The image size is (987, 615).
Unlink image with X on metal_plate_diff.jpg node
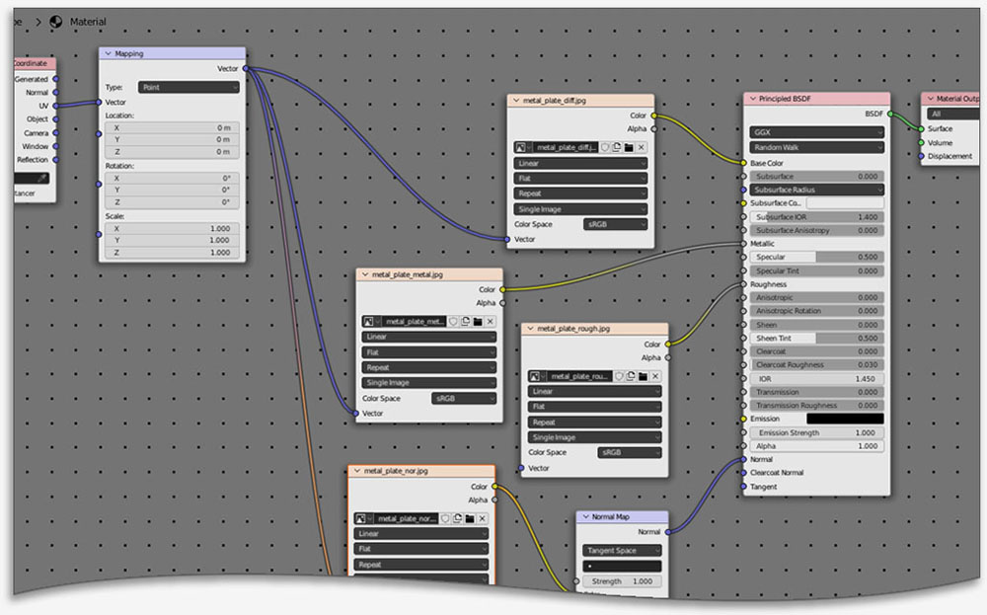pyautogui.click(x=641, y=147)
